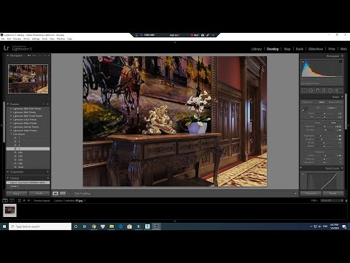Open the Settings menu
Image resolution: width=350 pixels, height=263 pixels.
pyautogui.click(x=36, y=39)
